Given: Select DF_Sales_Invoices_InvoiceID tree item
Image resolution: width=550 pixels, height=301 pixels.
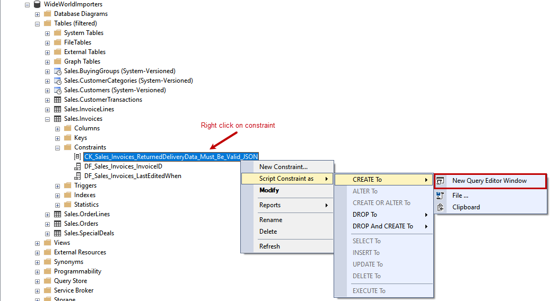Looking at the screenshot, I should (123, 166).
